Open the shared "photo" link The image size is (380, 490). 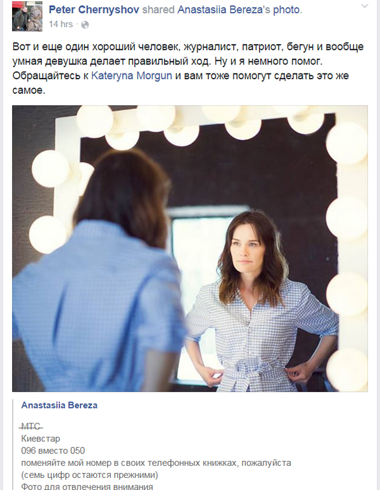click(286, 10)
